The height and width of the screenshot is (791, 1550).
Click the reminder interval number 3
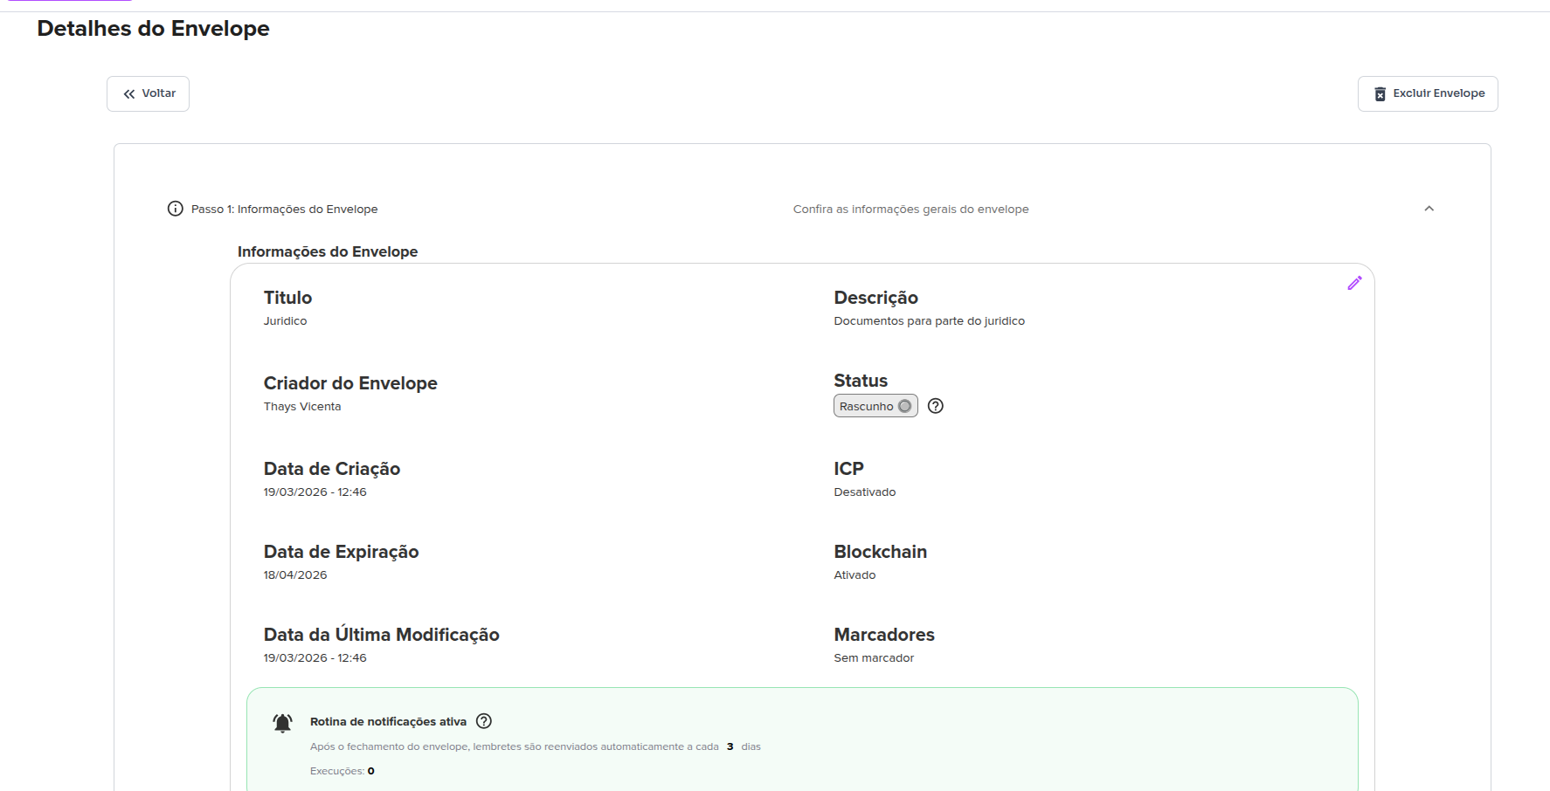coord(730,746)
